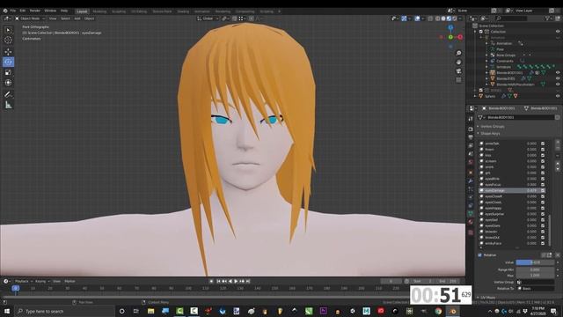Screen dimensions: 563x317
Task: Collapse the Shape Keys panel
Action: [x=490, y=134]
